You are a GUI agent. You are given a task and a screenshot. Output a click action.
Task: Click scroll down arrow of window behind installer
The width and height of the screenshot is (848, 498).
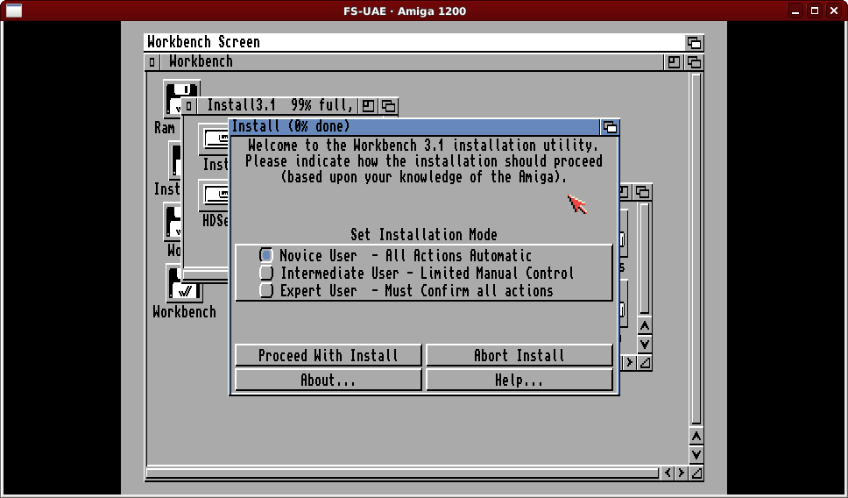click(x=644, y=345)
